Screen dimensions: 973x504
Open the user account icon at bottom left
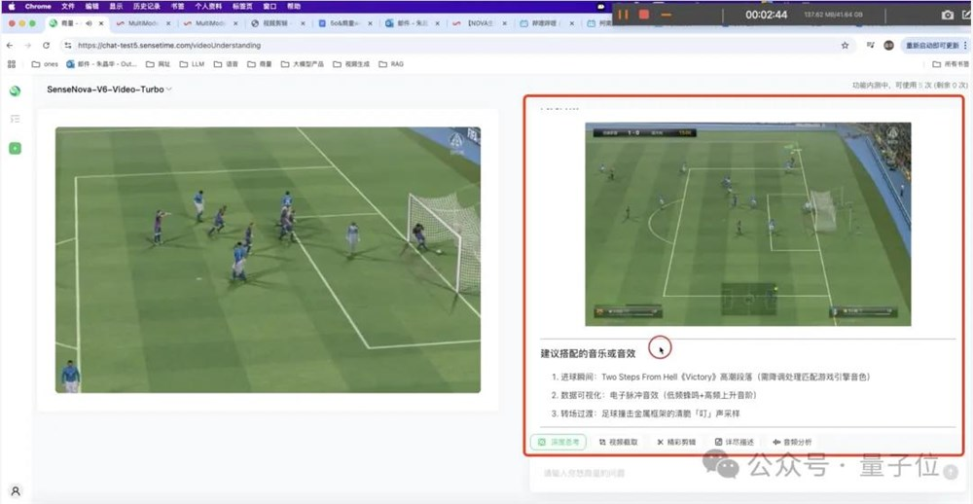tap(16, 491)
